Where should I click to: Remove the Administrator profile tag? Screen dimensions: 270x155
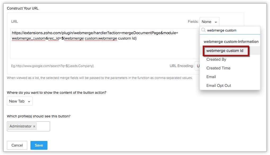[x=34, y=126]
